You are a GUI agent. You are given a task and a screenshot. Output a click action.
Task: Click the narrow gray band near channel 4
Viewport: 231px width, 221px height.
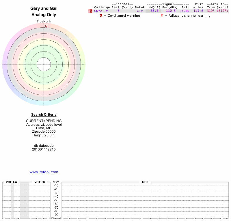tap(13, 201)
